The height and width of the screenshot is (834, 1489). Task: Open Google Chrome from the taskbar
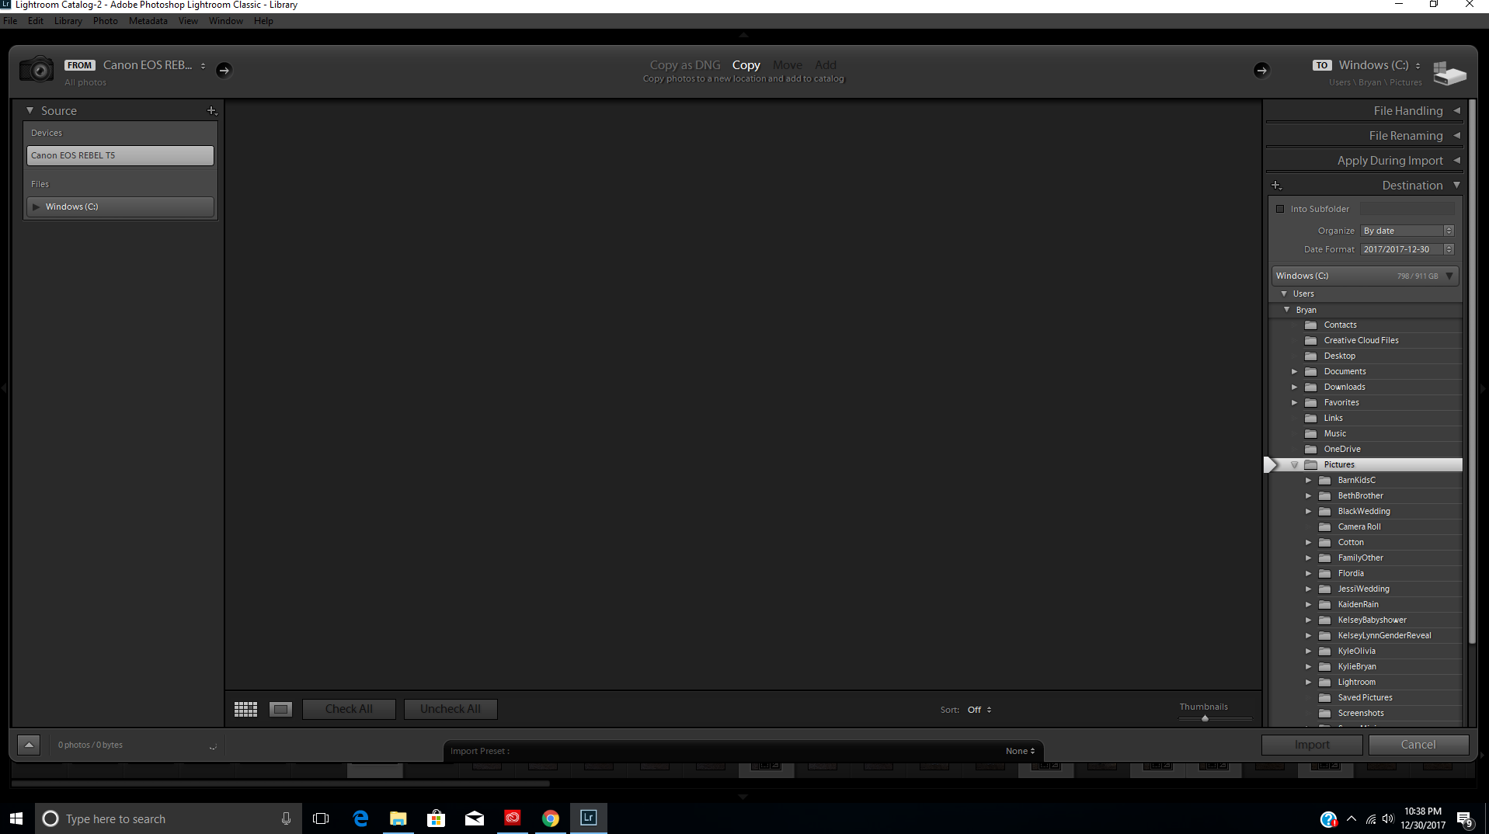point(551,818)
